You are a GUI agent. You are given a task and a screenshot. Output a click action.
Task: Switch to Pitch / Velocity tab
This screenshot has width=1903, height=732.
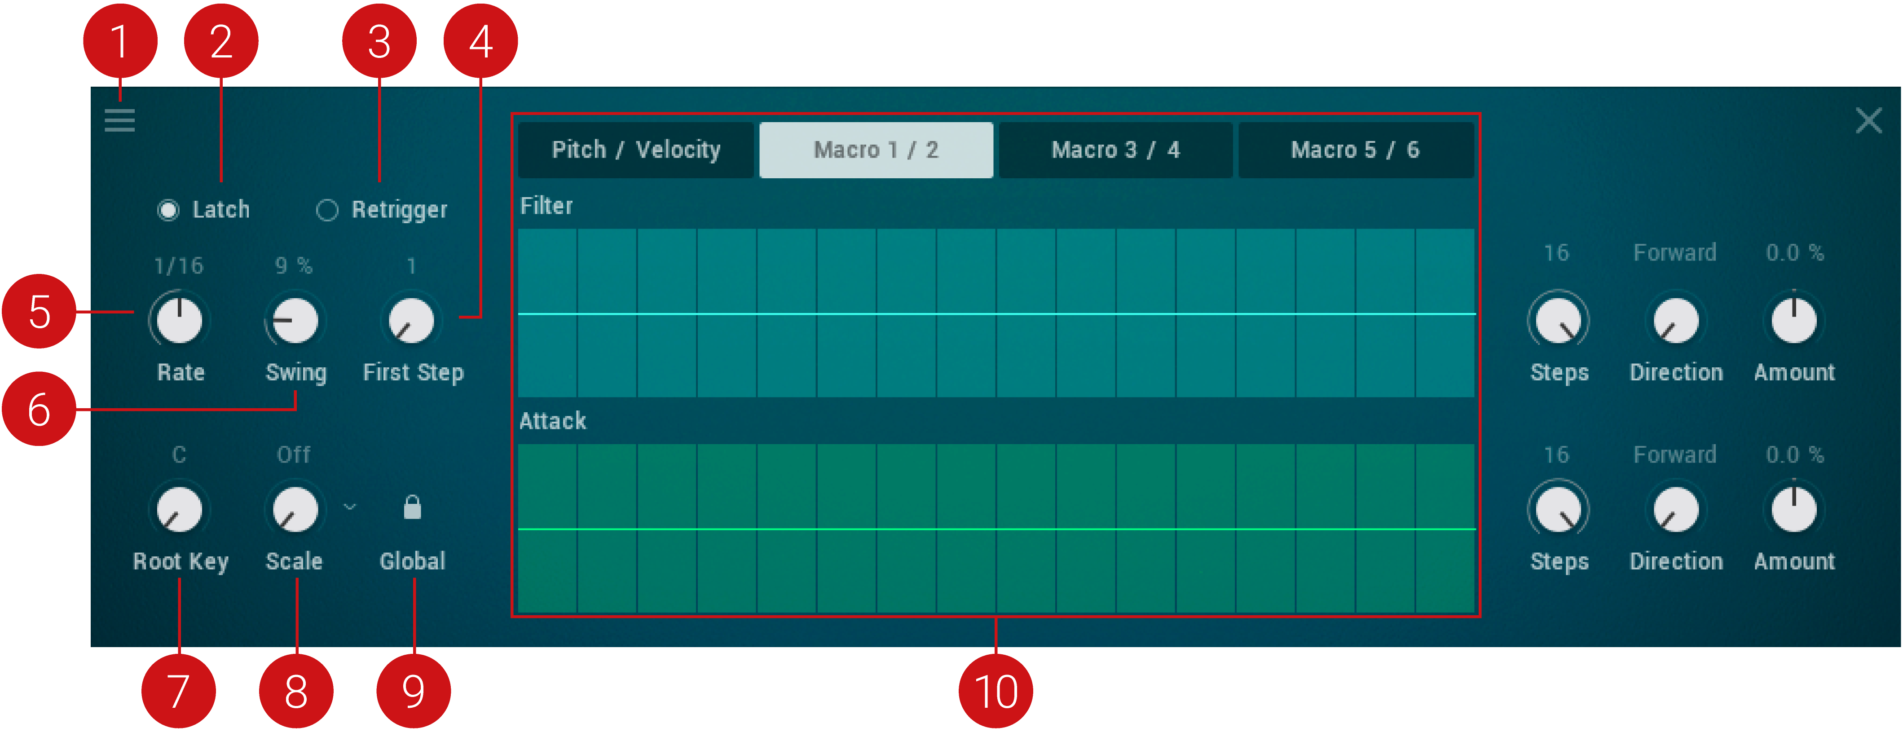tap(635, 150)
